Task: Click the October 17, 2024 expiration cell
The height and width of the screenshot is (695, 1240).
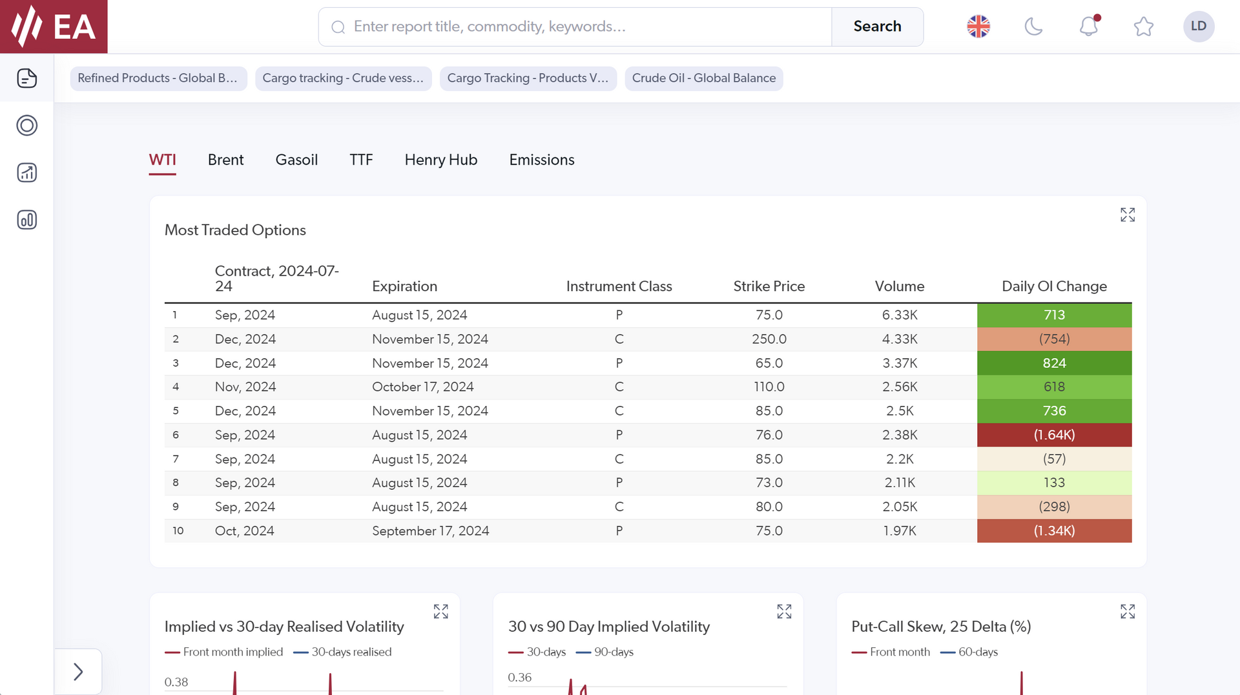Action: point(422,387)
